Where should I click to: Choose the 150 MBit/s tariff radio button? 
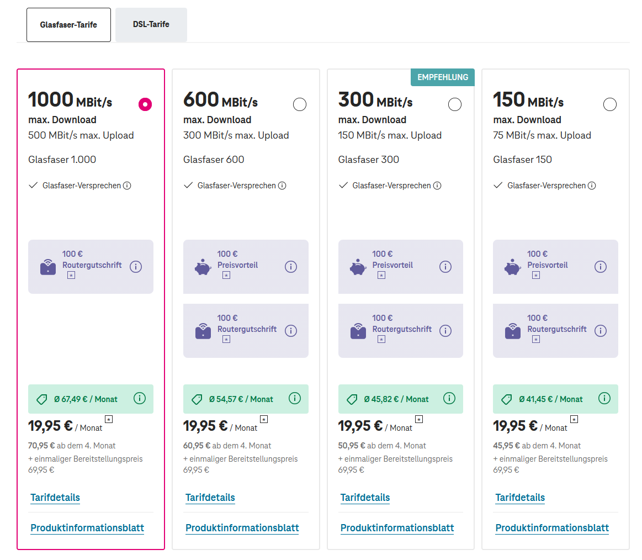(609, 104)
